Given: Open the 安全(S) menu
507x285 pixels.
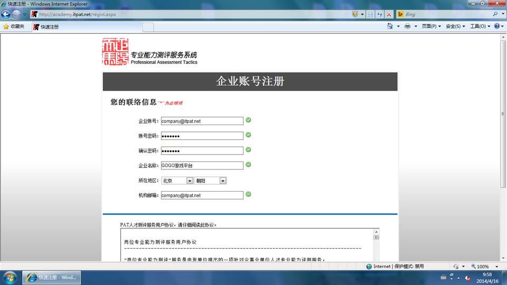Looking at the screenshot, I should point(455,26).
